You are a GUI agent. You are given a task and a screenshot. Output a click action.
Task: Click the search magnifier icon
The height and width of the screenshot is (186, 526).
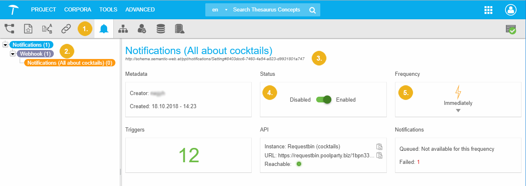[312, 10]
